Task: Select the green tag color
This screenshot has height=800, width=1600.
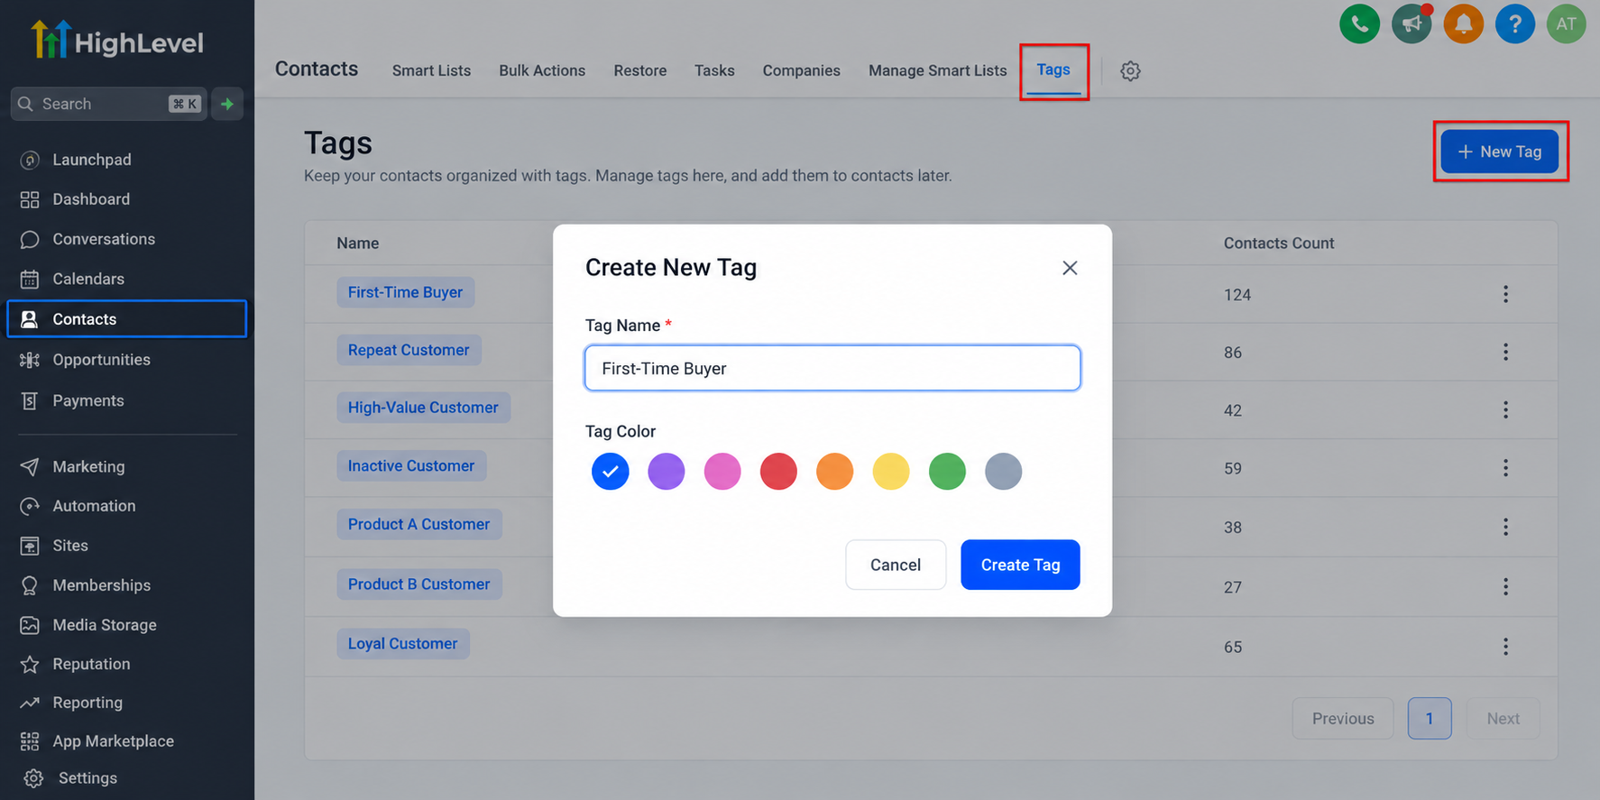Action: point(947,471)
